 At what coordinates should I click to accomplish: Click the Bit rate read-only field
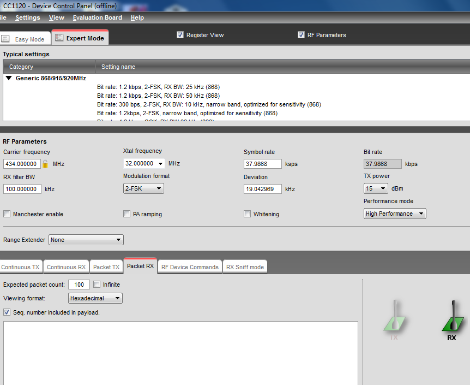(382, 164)
